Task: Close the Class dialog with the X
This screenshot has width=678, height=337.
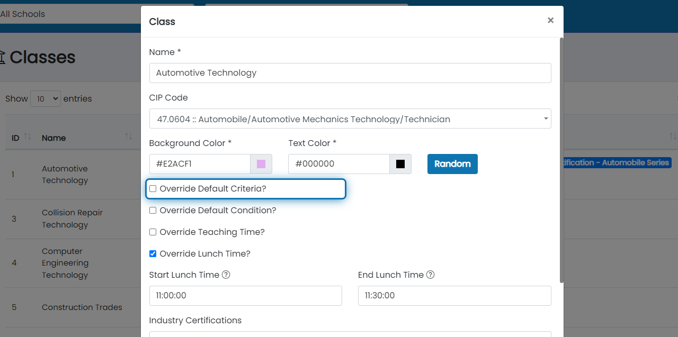Action: pyautogui.click(x=550, y=21)
